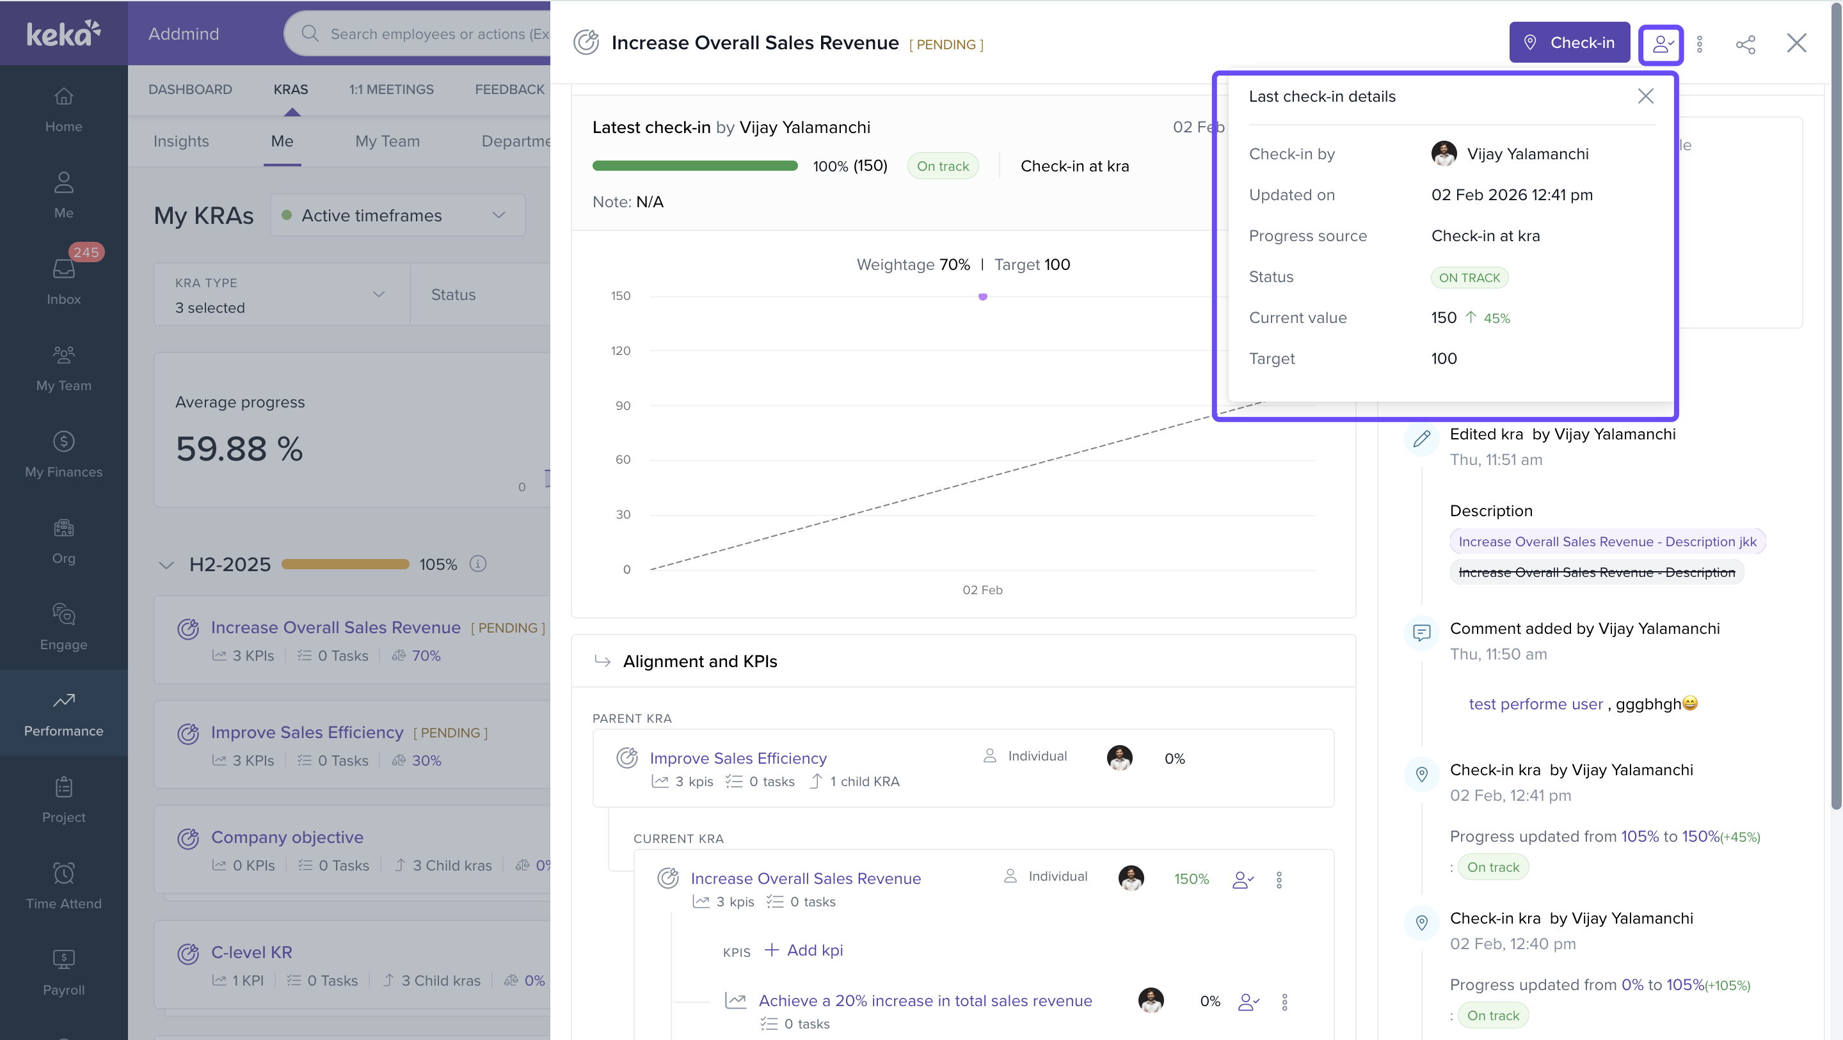This screenshot has width=1843, height=1040.
Task: Click check-in icon on Achieve 20% KPI row
Action: [1248, 1002]
